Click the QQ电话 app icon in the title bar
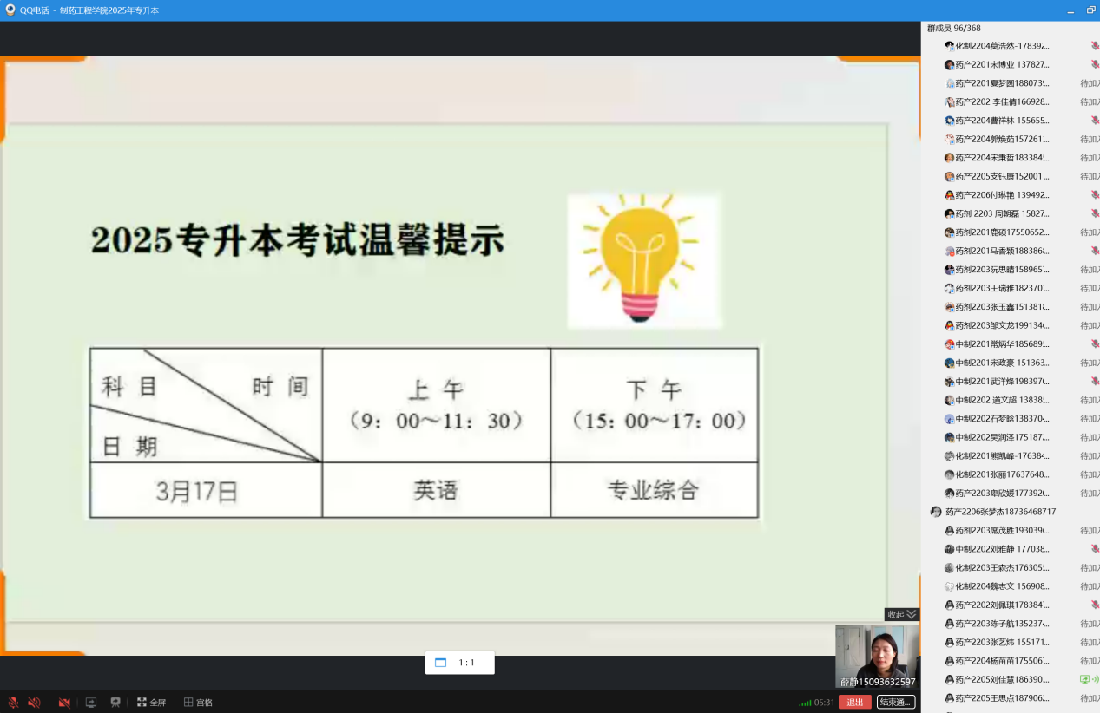This screenshot has width=1100, height=713. pos(10,10)
